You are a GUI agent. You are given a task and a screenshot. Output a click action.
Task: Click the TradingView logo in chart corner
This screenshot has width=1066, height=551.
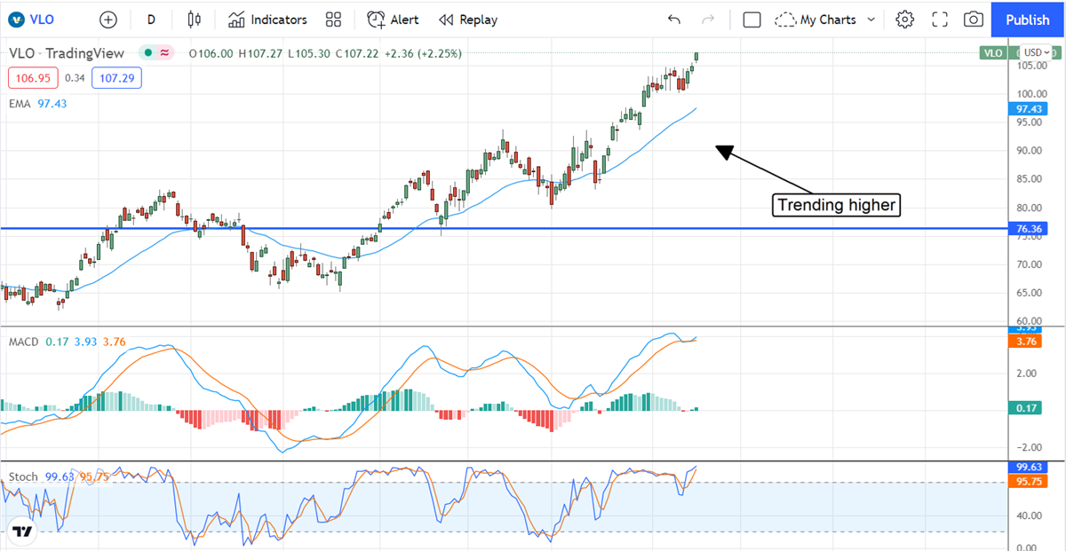pyautogui.click(x=22, y=531)
